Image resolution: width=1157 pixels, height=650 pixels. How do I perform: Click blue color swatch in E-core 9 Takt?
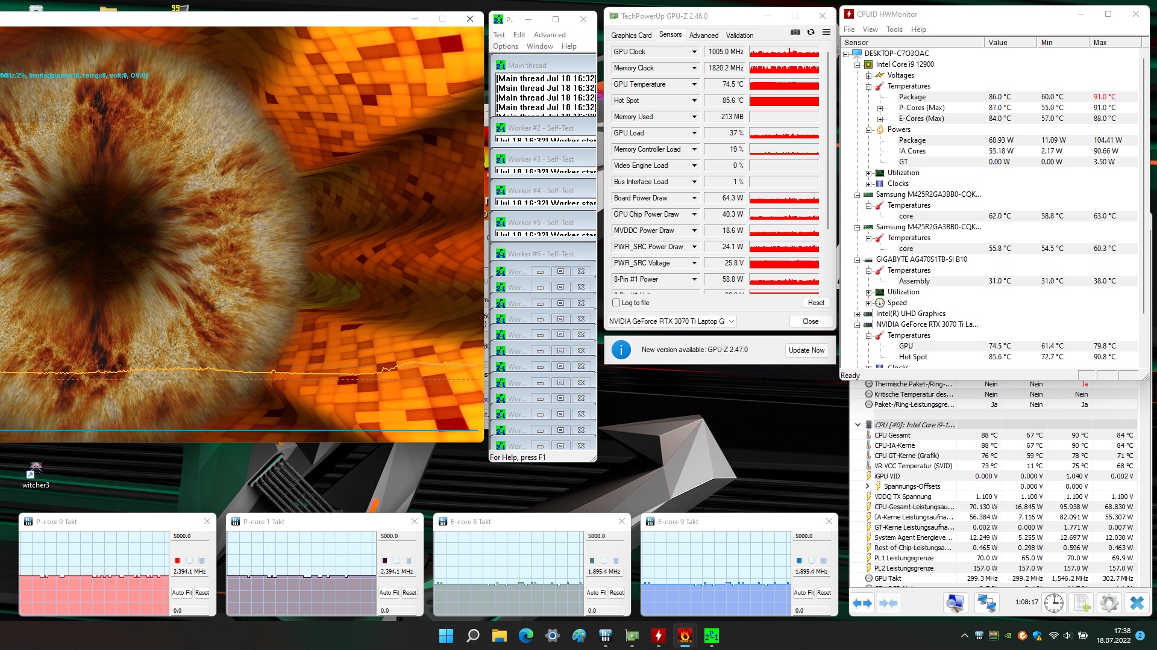point(799,560)
